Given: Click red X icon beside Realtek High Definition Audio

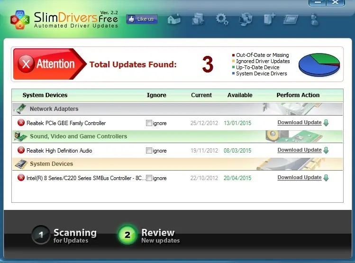Looking at the screenshot, I should 21,150.
